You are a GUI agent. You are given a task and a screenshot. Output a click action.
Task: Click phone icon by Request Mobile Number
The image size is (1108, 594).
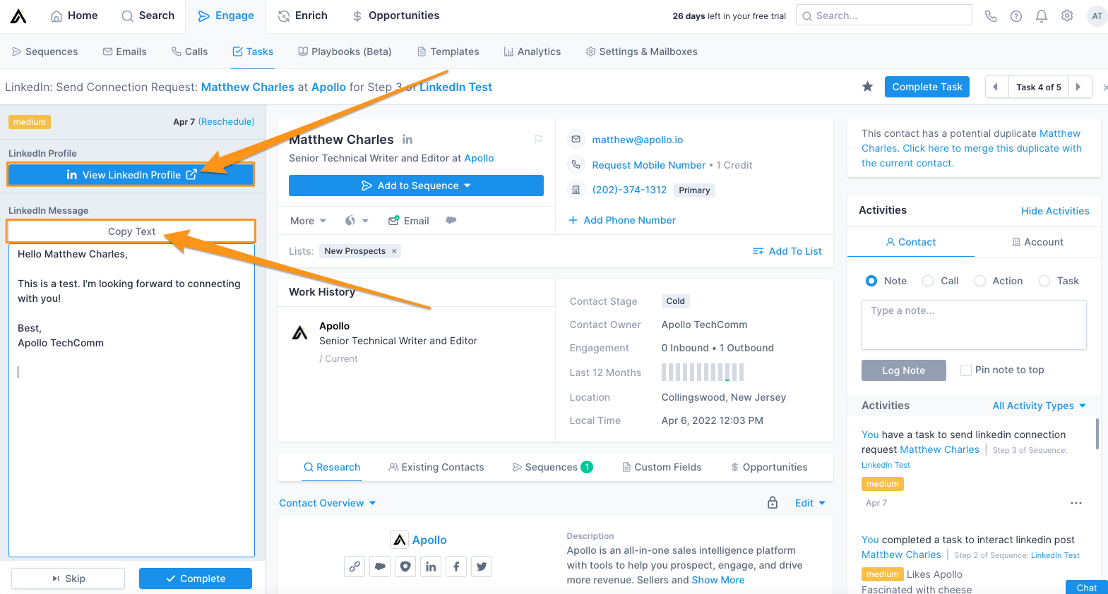(576, 164)
